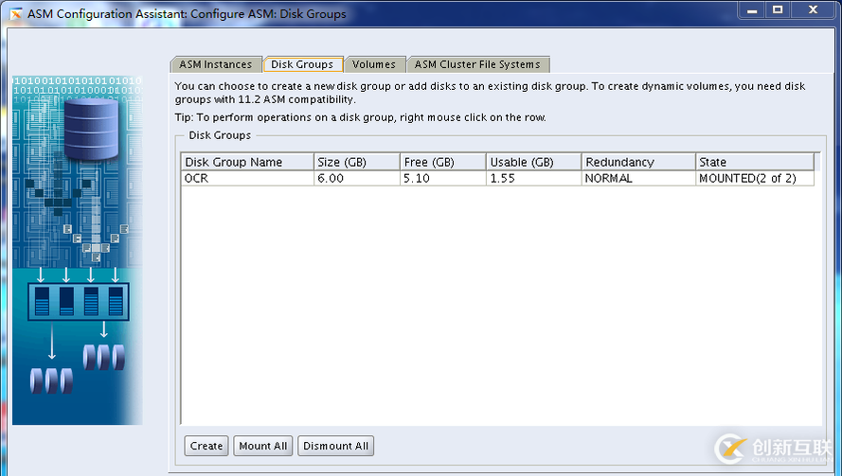Click the Free (GB) column header
The width and height of the screenshot is (842, 476).
point(443,162)
